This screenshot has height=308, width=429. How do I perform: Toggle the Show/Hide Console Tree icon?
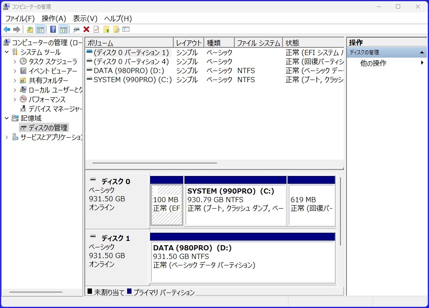pyautogui.click(x=40, y=29)
